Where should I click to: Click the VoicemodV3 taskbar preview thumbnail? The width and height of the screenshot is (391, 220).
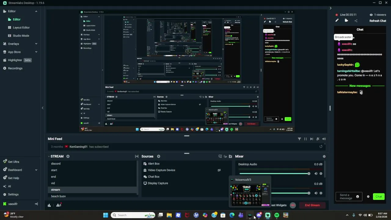(250, 195)
